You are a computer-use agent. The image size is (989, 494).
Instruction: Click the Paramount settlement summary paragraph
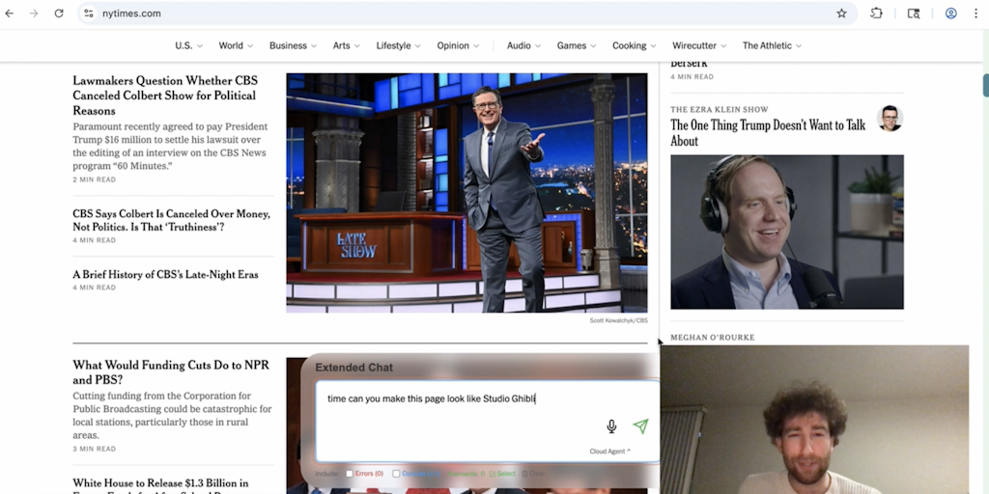click(170, 147)
